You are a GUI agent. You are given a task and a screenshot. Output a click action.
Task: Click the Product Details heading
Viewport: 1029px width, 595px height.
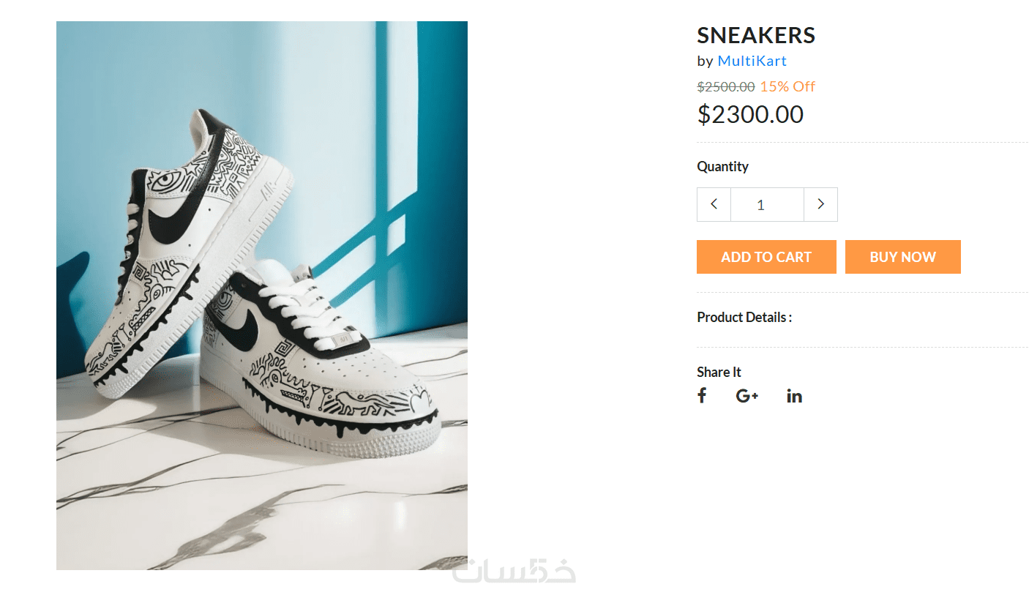point(744,317)
